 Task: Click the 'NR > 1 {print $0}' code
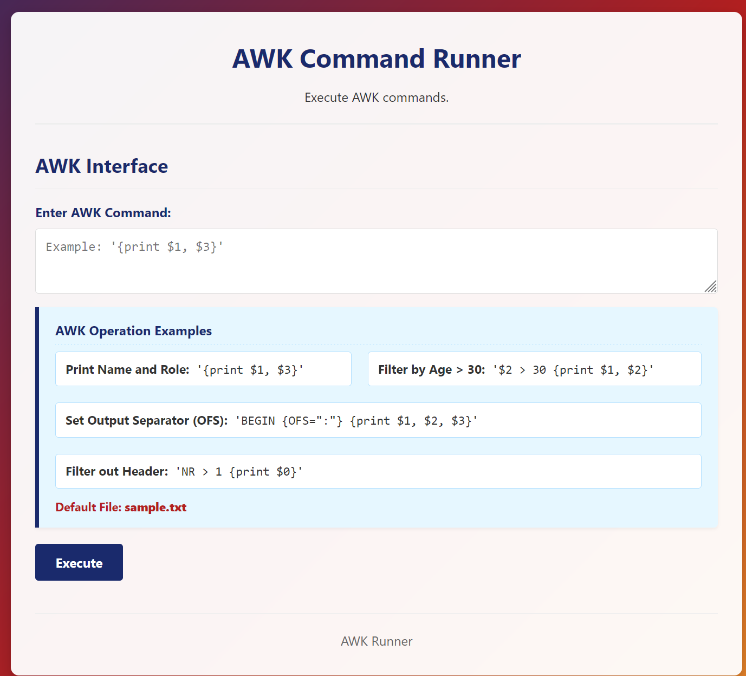[x=239, y=472]
